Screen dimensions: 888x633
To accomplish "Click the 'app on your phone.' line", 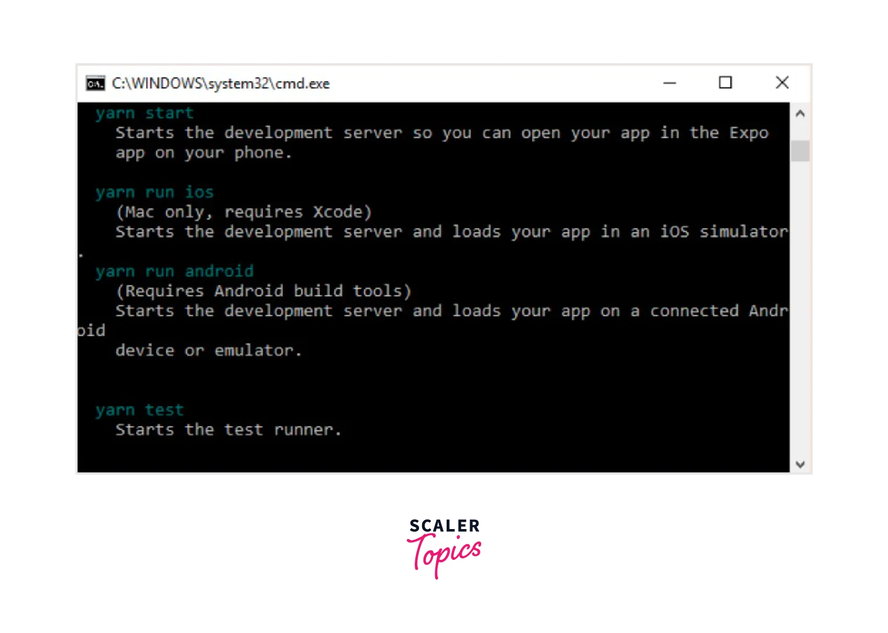I will pos(203,153).
